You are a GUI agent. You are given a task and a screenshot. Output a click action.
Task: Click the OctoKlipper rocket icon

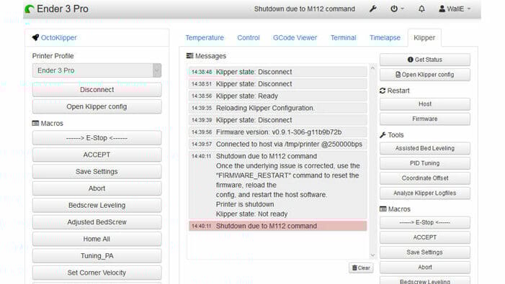point(35,37)
